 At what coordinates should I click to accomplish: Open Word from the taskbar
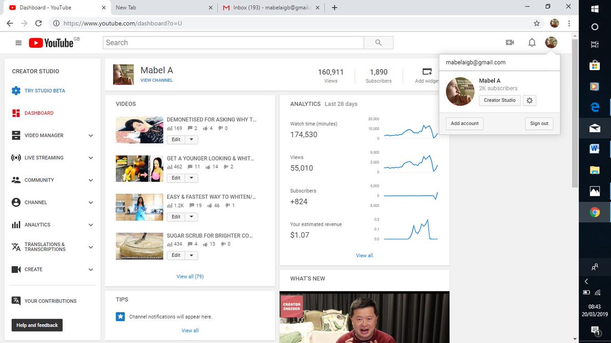point(595,148)
